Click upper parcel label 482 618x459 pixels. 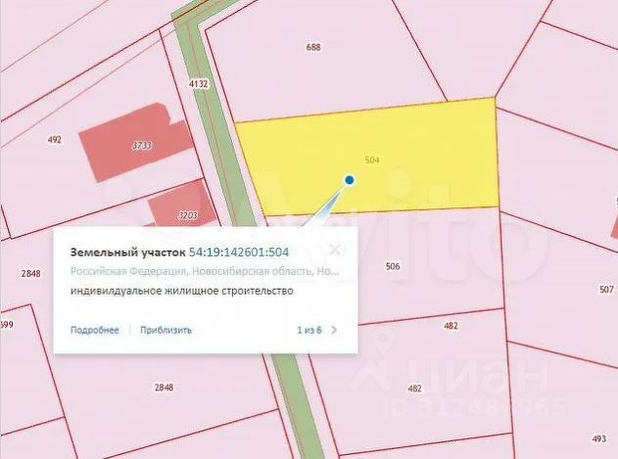(x=451, y=326)
